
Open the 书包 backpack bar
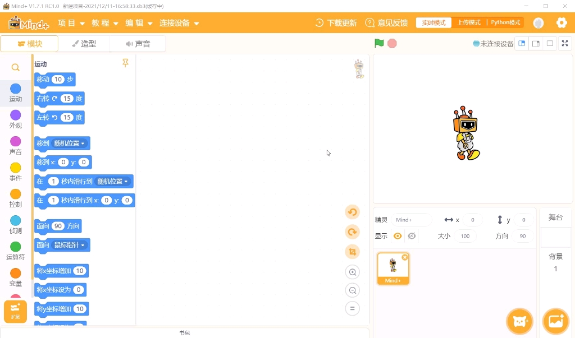(184, 332)
